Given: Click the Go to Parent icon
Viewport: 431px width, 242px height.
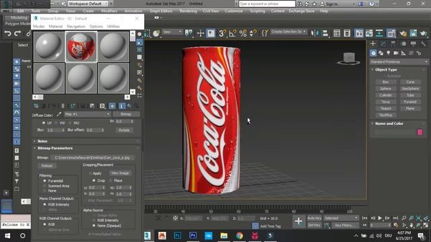Looking at the screenshot, I should 129,106.
